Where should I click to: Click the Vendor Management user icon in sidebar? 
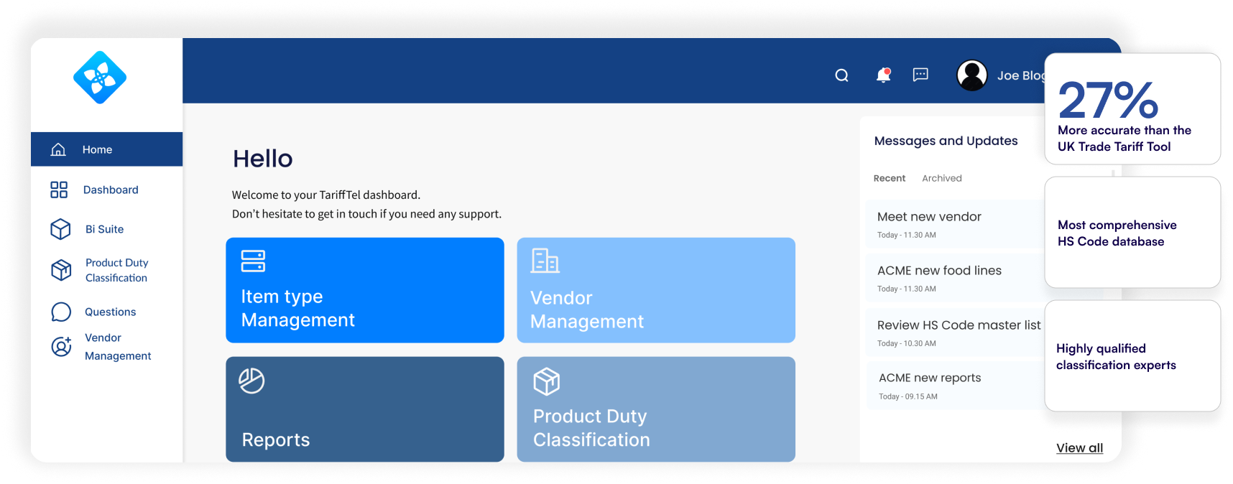point(61,347)
